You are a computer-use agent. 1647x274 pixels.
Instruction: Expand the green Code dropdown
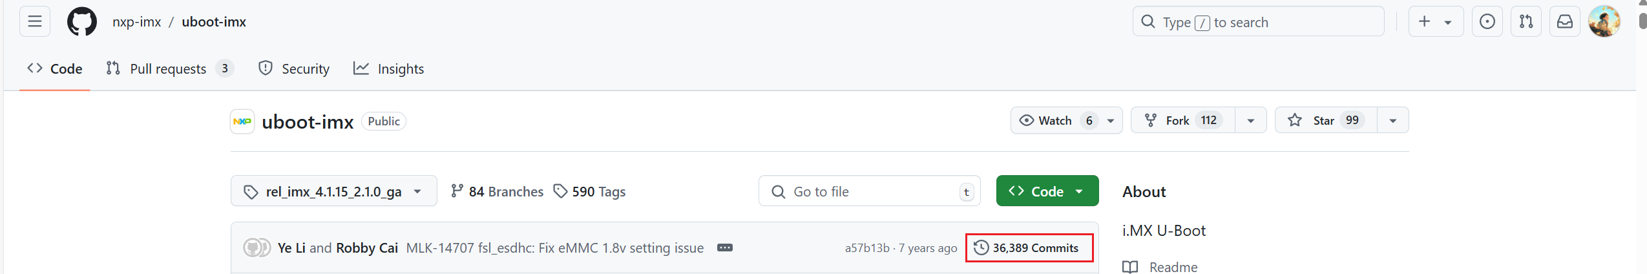(1047, 192)
